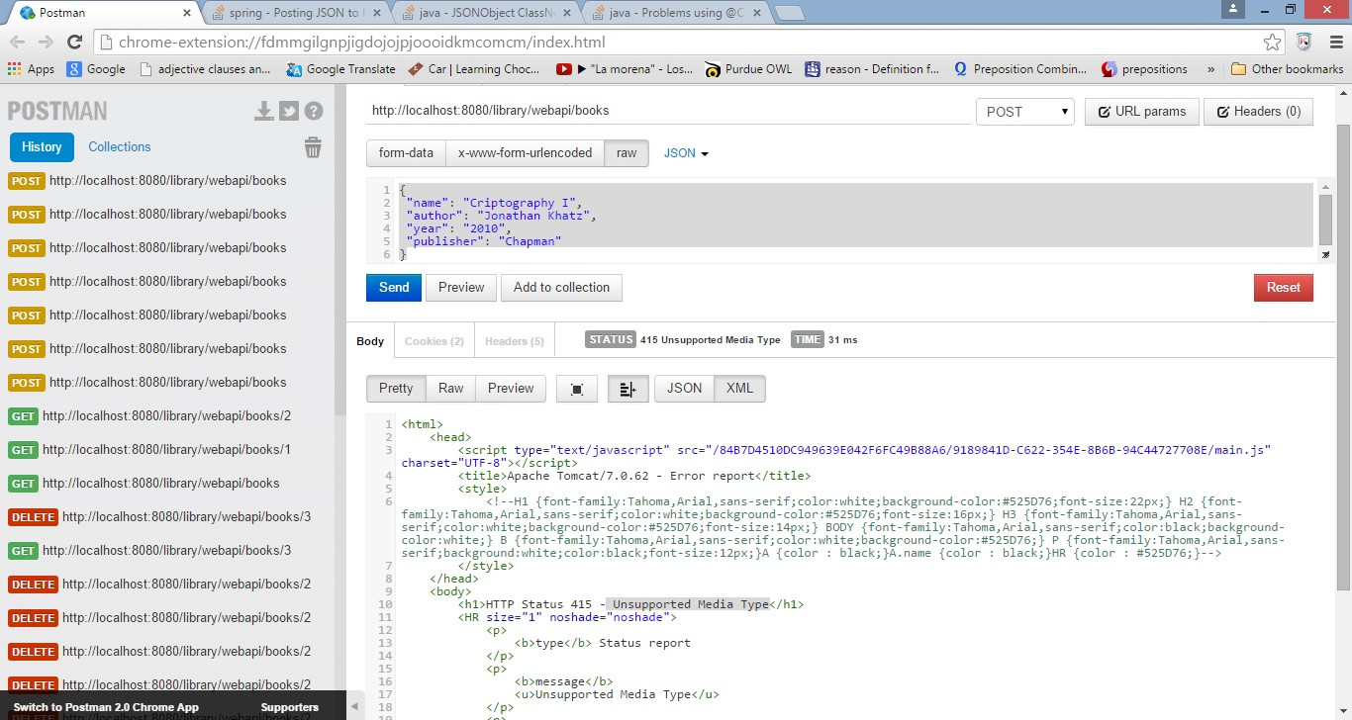Open the POST method dropdown

pyautogui.click(x=1024, y=111)
